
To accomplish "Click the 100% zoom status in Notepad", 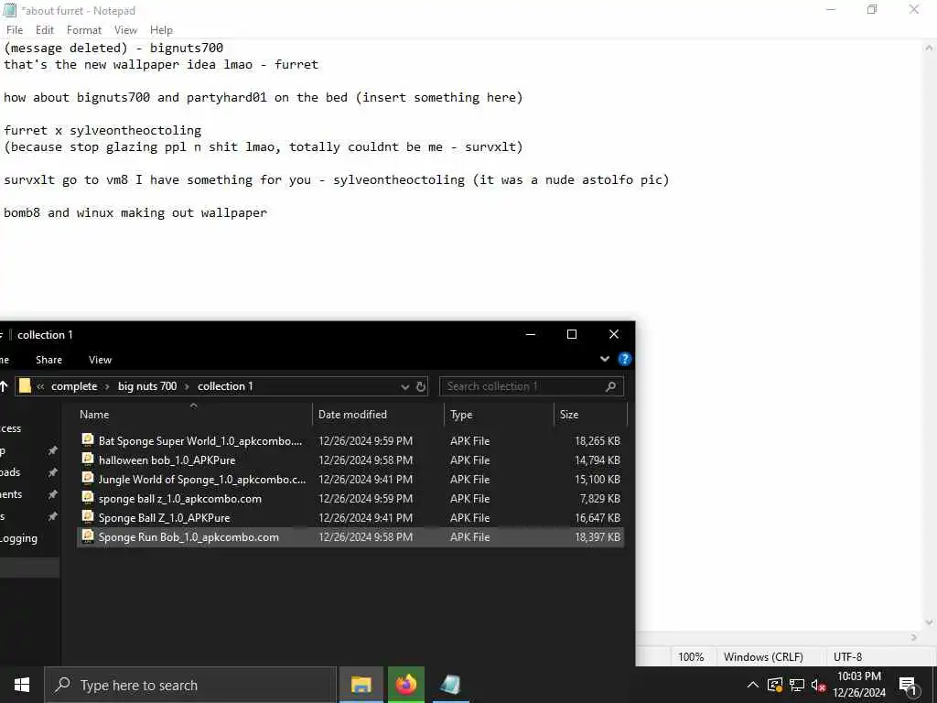I will (x=691, y=656).
